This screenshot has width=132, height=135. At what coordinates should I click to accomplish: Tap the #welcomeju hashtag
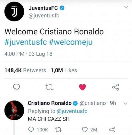tap(71, 42)
